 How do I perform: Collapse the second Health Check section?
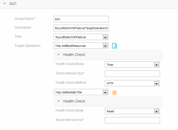click(x=59, y=101)
